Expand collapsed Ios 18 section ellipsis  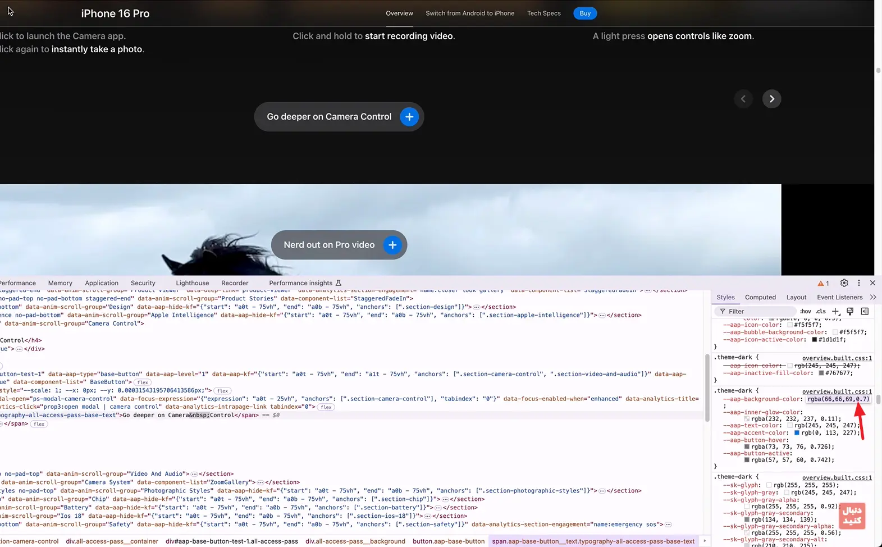tap(428, 516)
